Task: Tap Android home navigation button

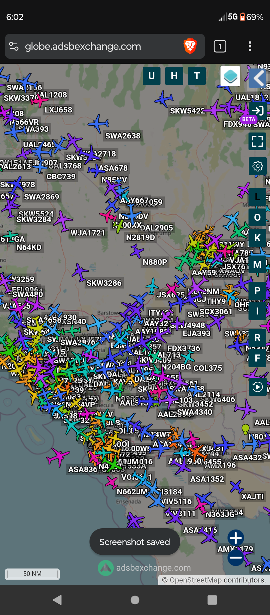Action: point(135,600)
